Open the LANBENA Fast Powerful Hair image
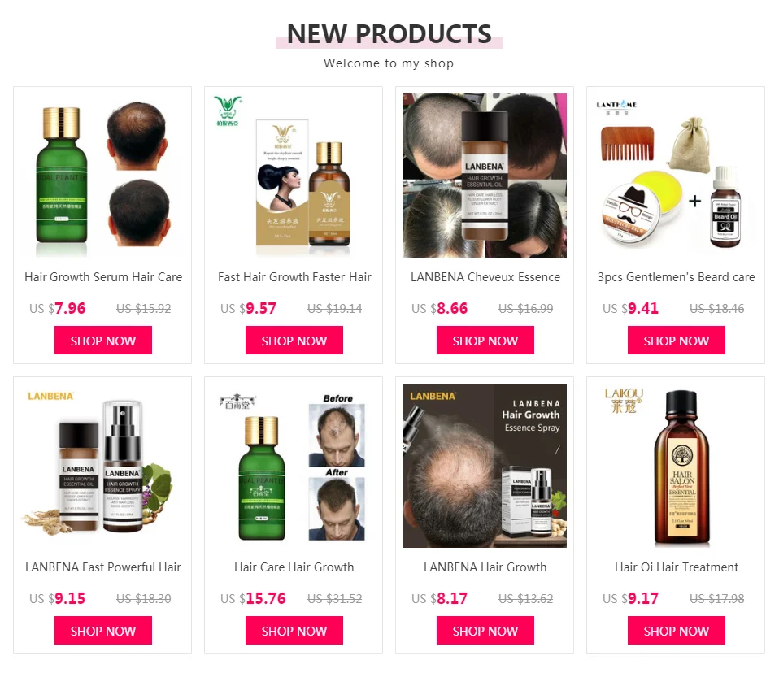Viewport: 779px width, 673px height. tap(102, 466)
